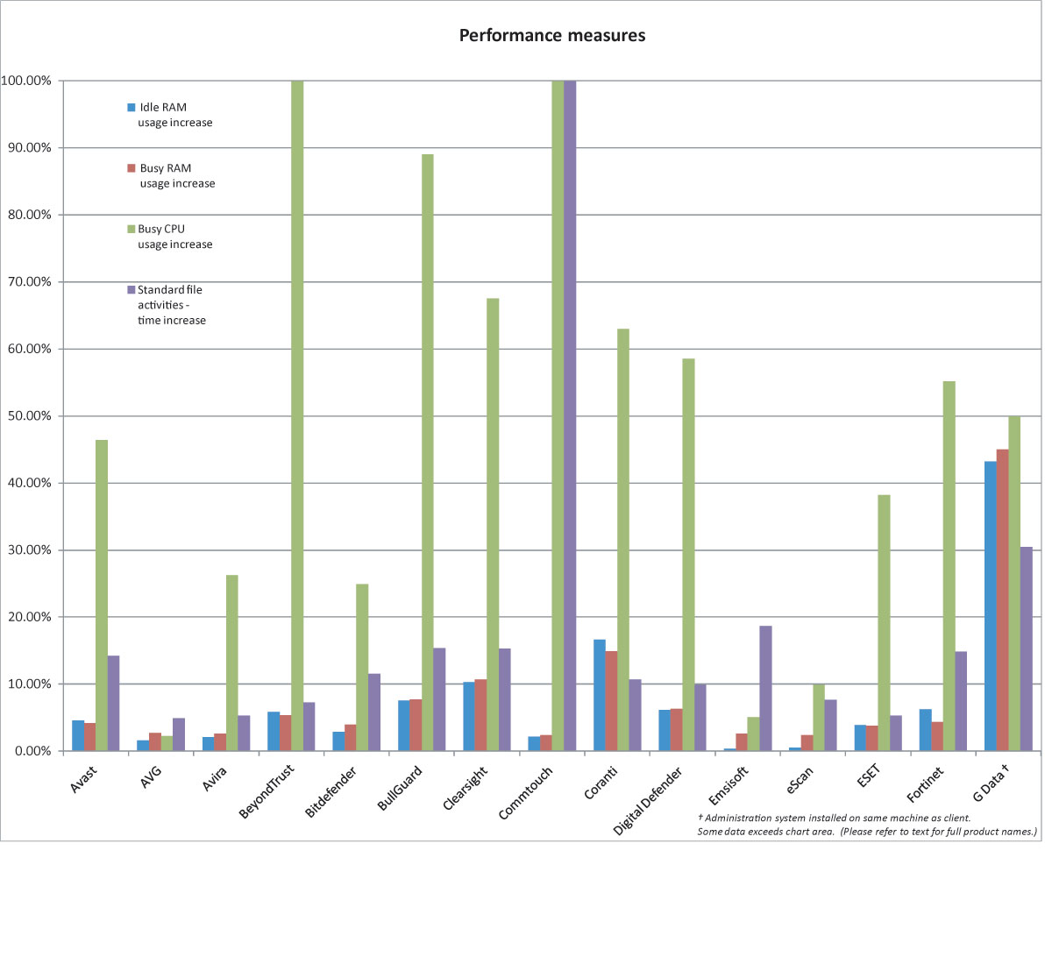Select the Coranti x-axis category label
This screenshot has height=978, width=1052.
(x=601, y=782)
